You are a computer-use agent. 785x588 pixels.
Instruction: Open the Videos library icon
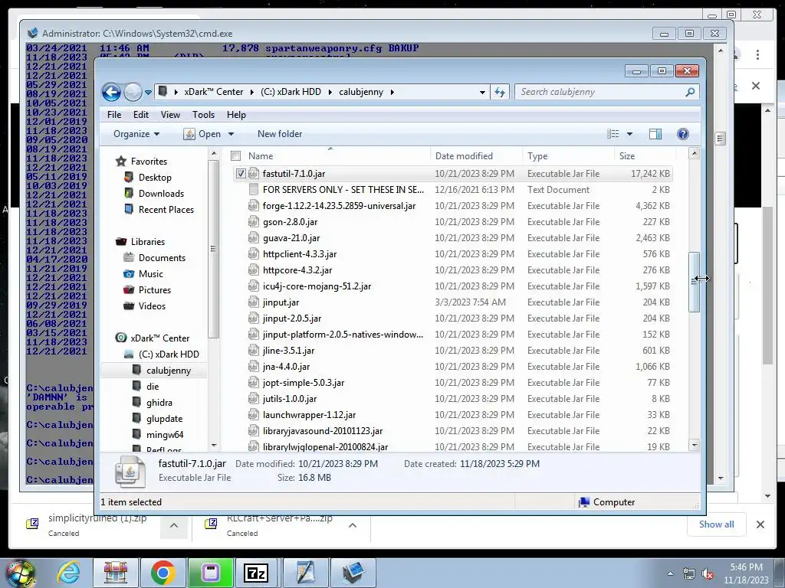click(x=129, y=305)
